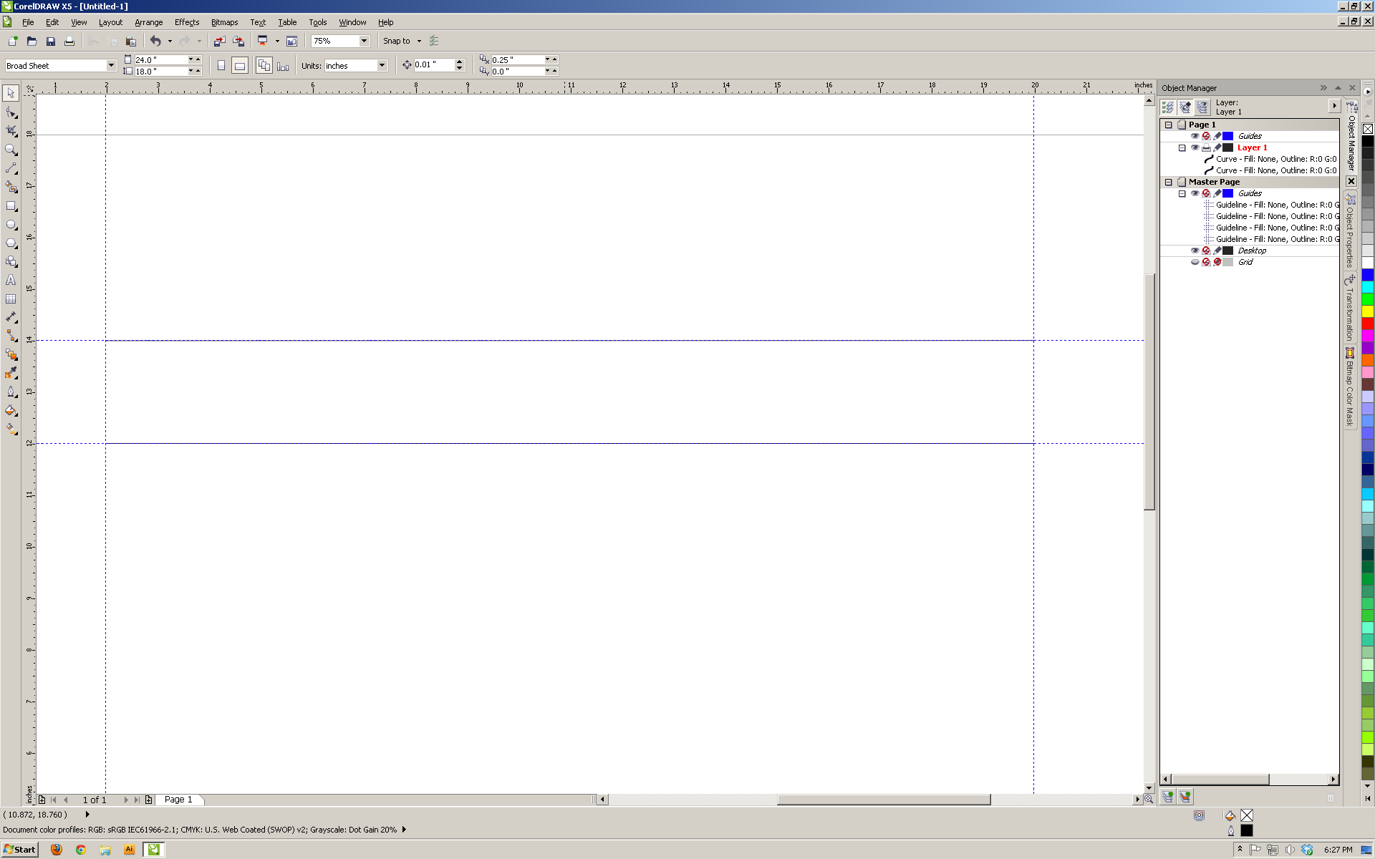Screen dimensions: 1375x859
Task: Click the Windows Start button
Action: click(19, 850)
